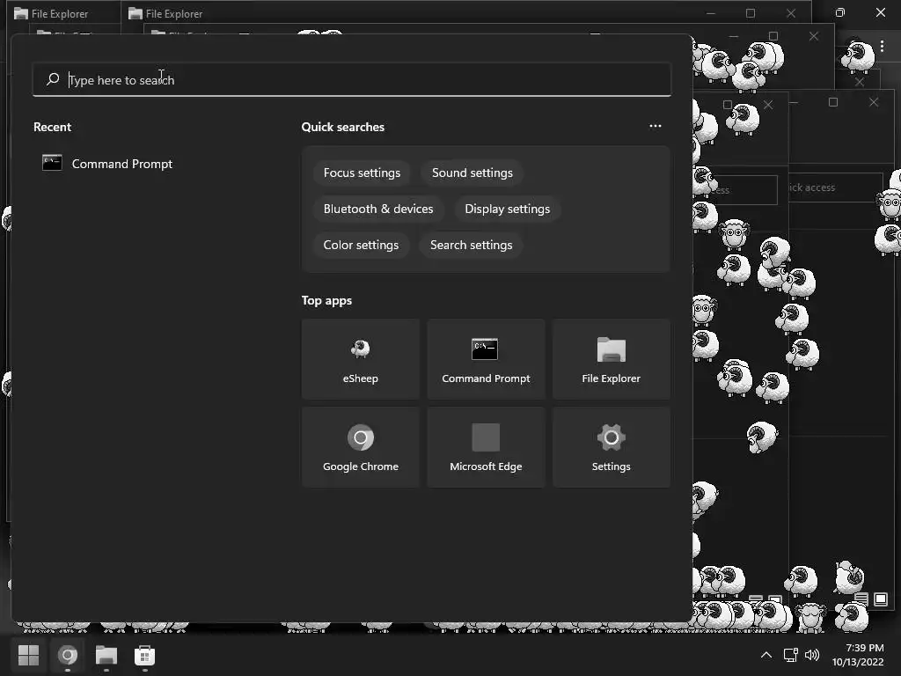Open Settings tile in Top apps
This screenshot has height=676, width=901.
tap(611, 447)
